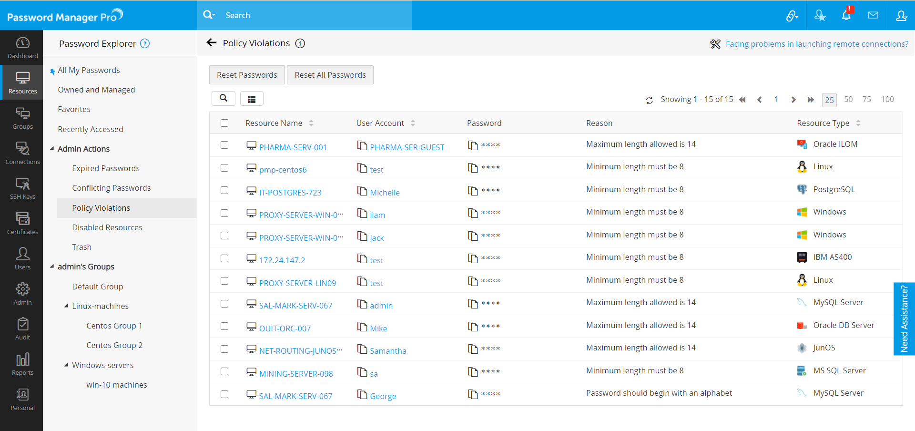Collapse the Windows-servers group
The image size is (915, 431).
coord(66,365)
